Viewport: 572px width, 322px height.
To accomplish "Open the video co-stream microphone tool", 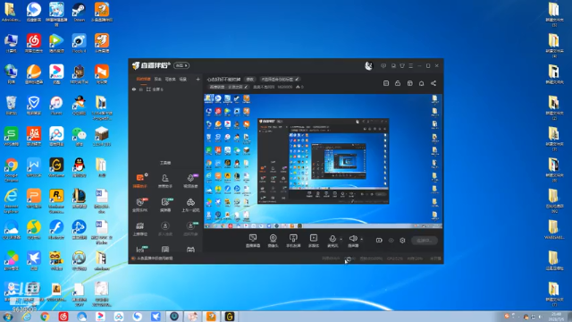I will tap(190, 181).
